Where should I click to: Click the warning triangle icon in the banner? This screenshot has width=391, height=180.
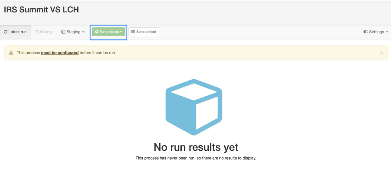(11, 53)
